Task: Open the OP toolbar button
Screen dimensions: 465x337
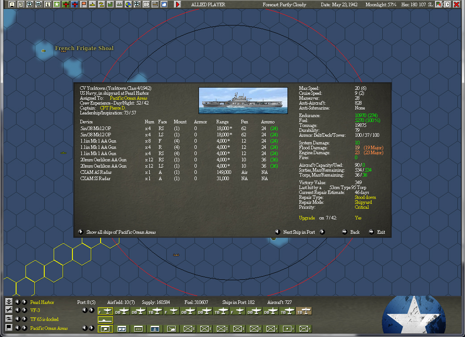Action: point(146,4)
